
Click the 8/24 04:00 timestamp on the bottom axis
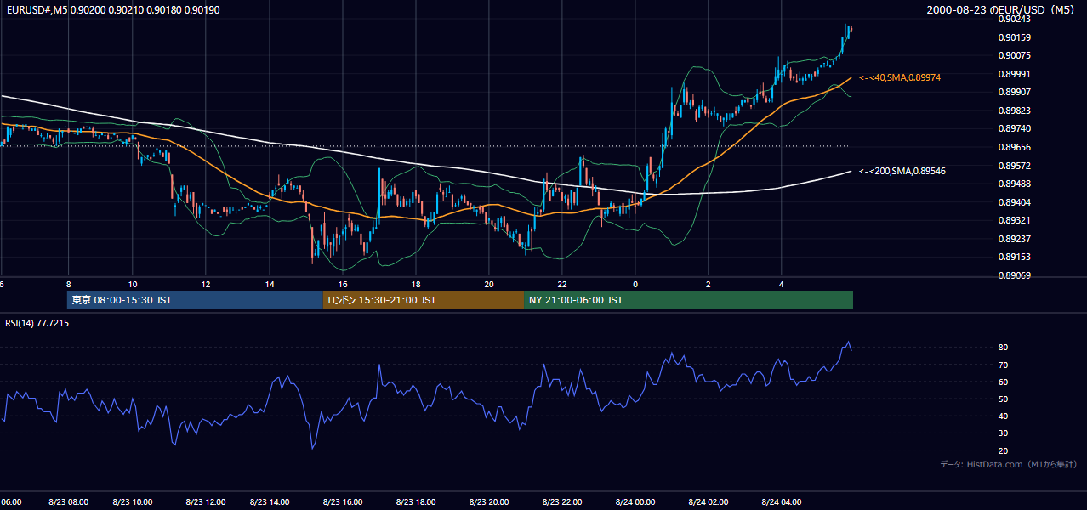[781, 502]
